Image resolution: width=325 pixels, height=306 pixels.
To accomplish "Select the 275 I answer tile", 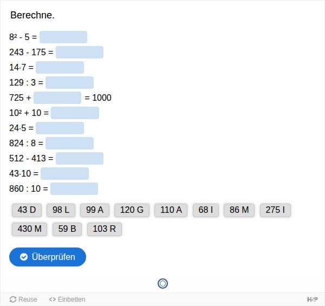I will pos(275,210).
